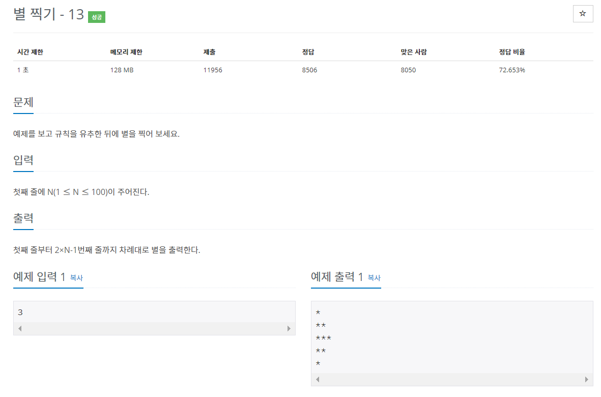This screenshot has width=601, height=397.
Task: Click the problem title 별 찍기 - 13
Action: pyautogui.click(x=49, y=15)
